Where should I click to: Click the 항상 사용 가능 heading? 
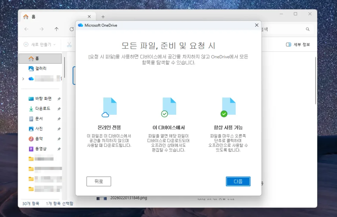point(228,128)
